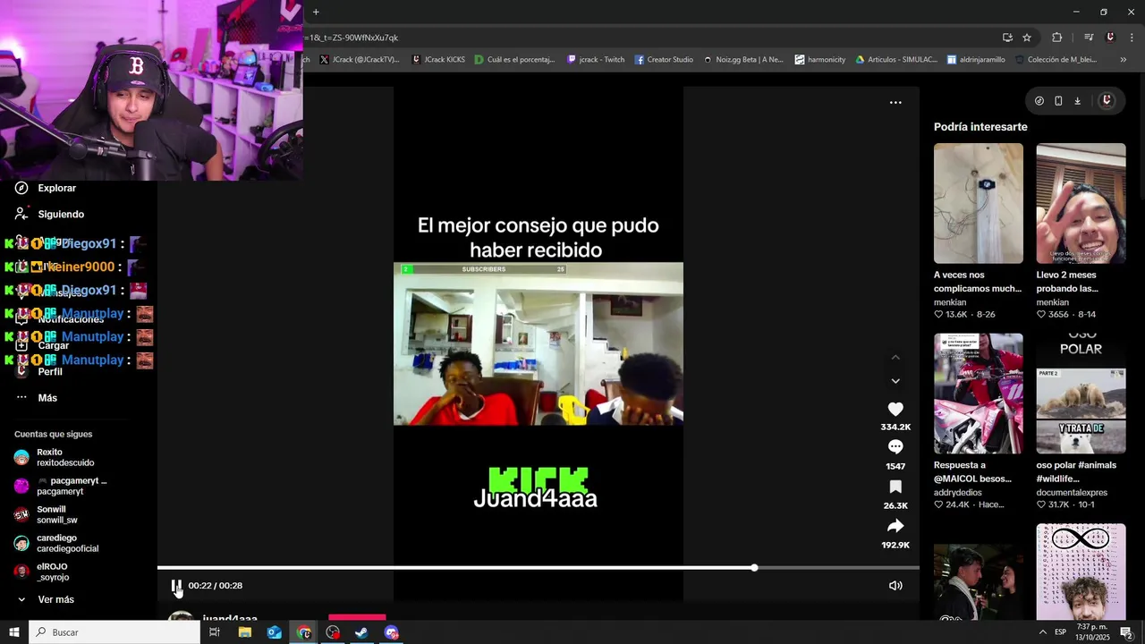Click the TikTok coins icon in top pill
The height and width of the screenshot is (644, 1145).
pos(1039,101)
